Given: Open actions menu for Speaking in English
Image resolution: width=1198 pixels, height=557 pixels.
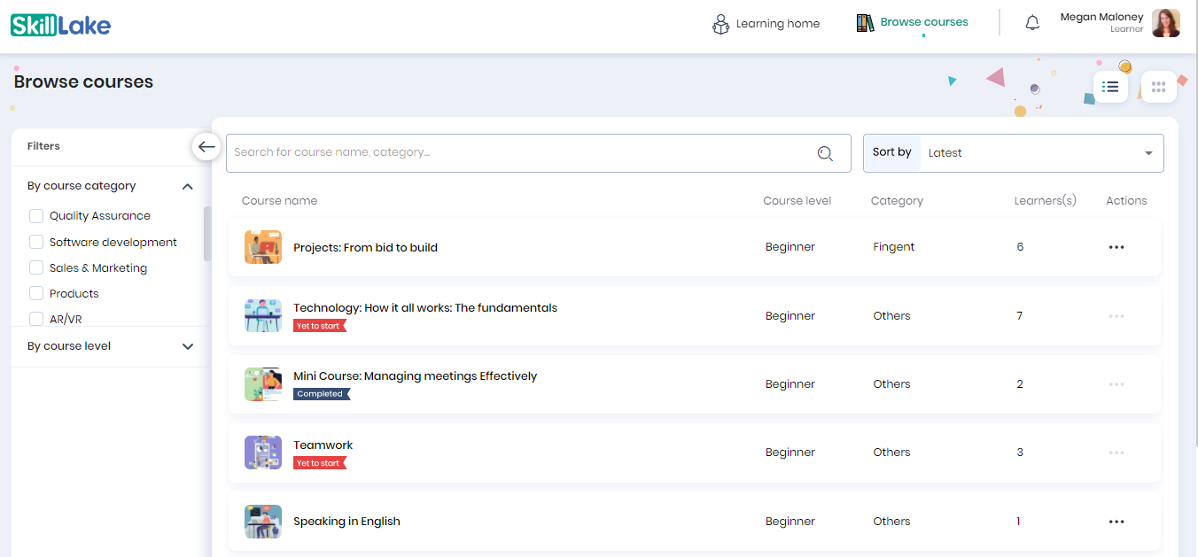Looking at the screenshot, I should [x=1116, y=522].
